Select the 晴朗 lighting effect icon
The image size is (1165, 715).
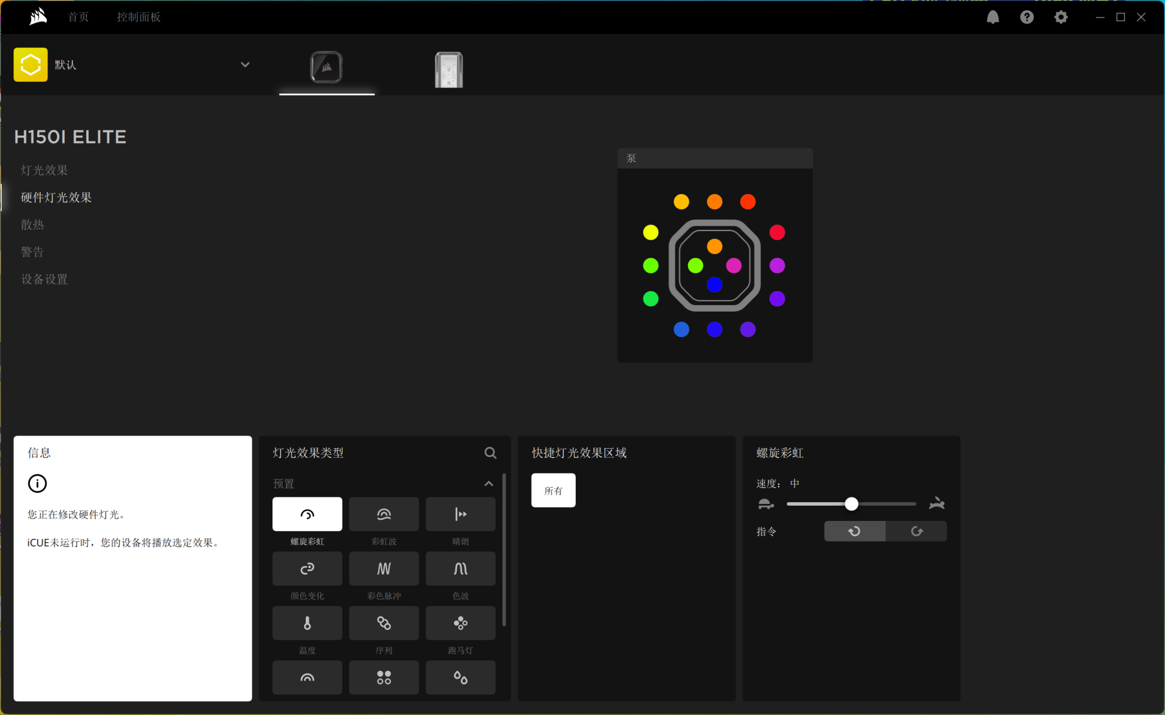coord(460,514)
